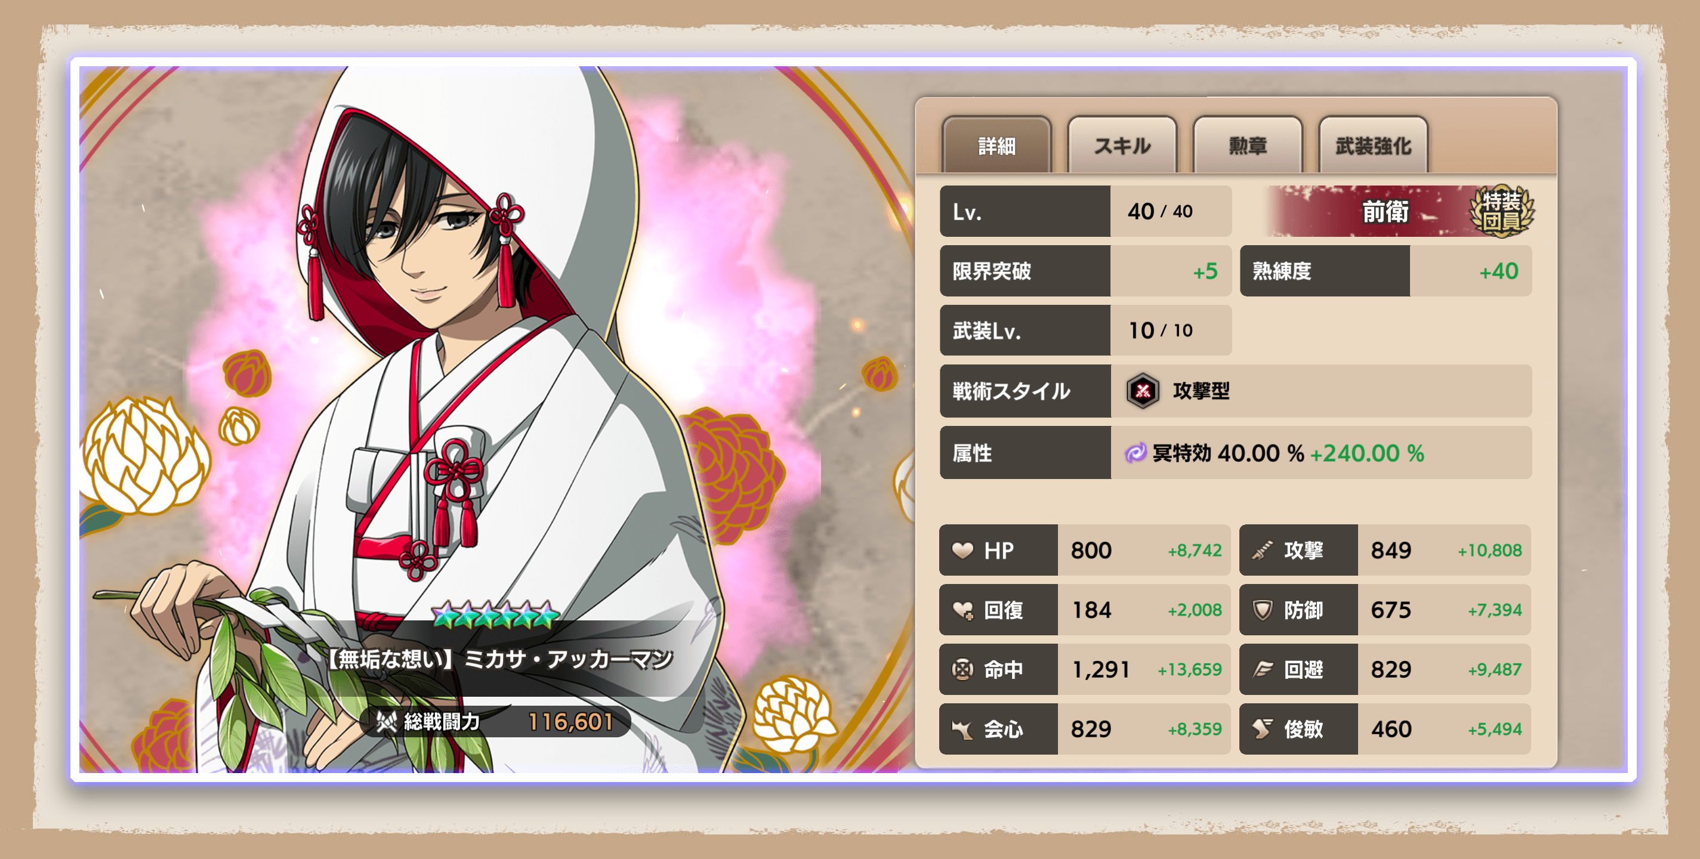The width and height of the screenshot is (1700, 859).
Task: Click the 会心 critical icon
Action: (x=962, y=729)
